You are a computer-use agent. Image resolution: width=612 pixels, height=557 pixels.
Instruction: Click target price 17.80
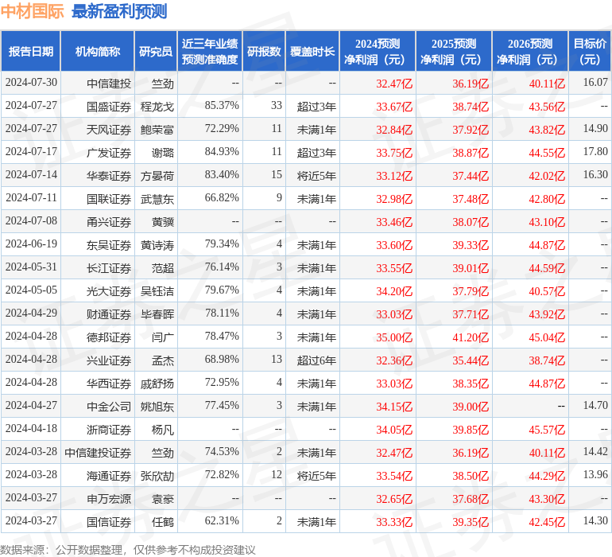click(x=595, y=152)
